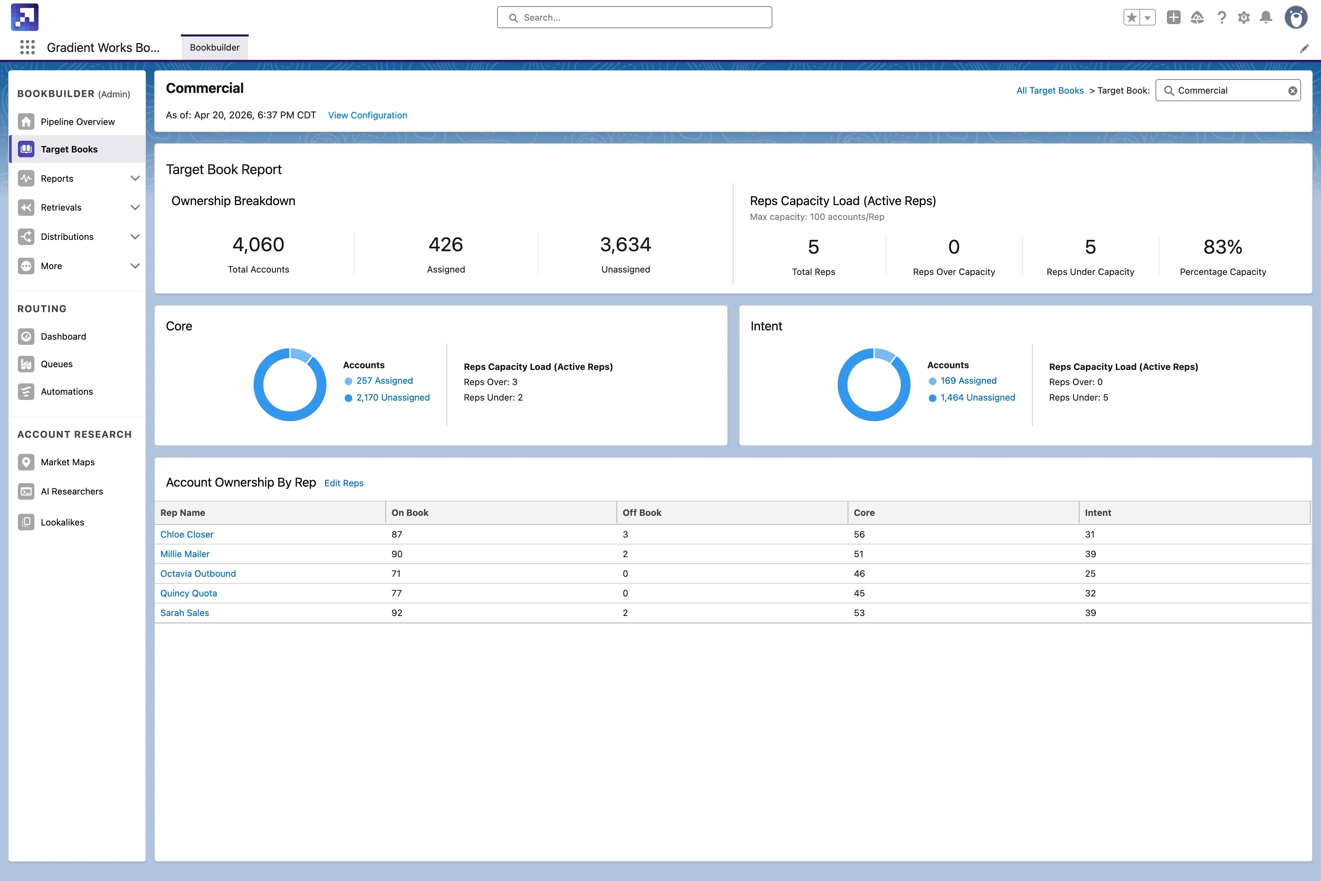
Task: Expand the Reports sidebar section
Action: pos(135,178)
